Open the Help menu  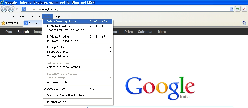click(x=57, y=16)
